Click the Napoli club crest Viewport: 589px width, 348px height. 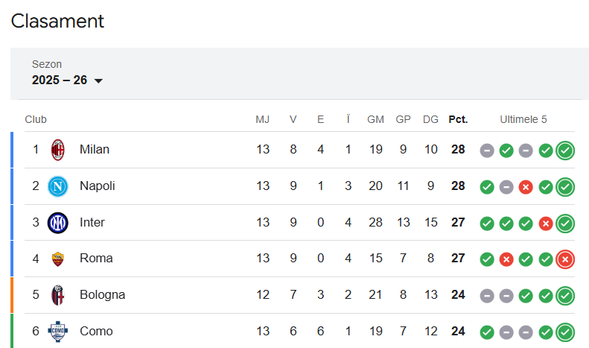click(58, 186)
